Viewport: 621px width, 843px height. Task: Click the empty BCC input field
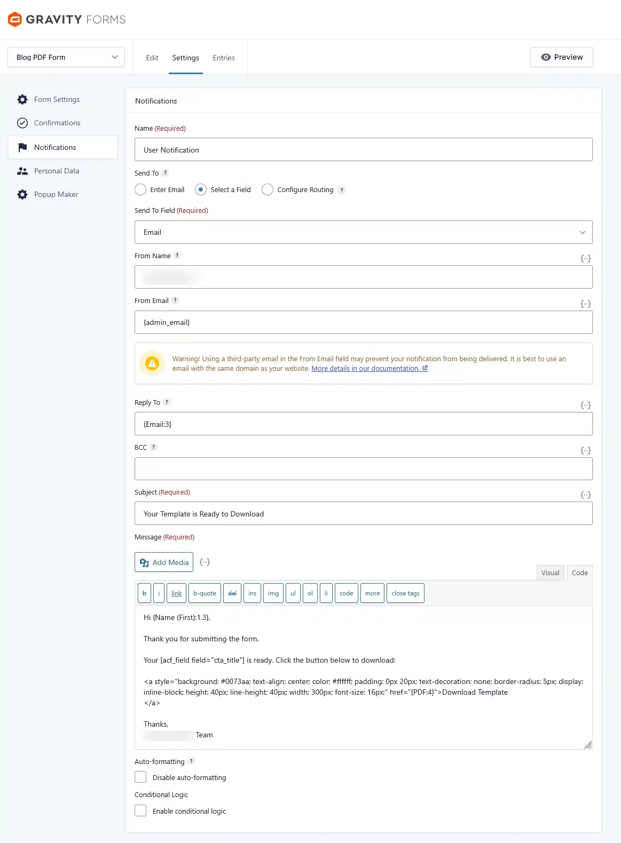[364, 468]
